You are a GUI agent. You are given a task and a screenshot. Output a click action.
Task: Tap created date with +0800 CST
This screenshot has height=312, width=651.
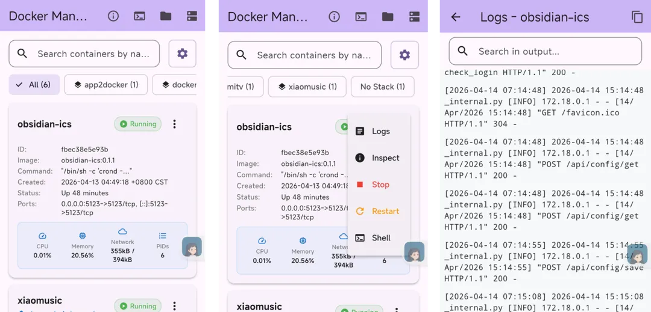115,182
